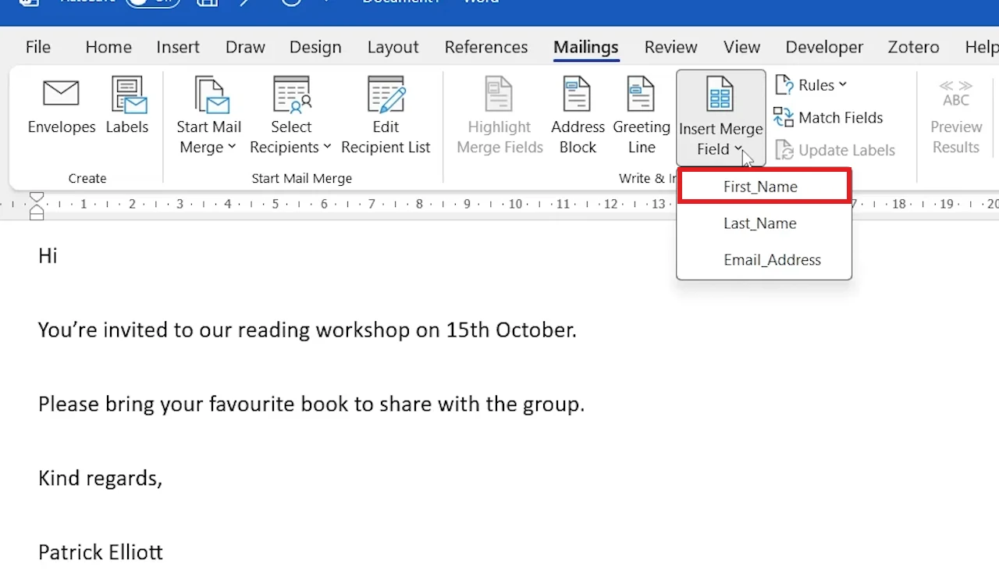999x585 pixels.
Task: Choose Last_Name from the merge field list
Action: point(764,223)
